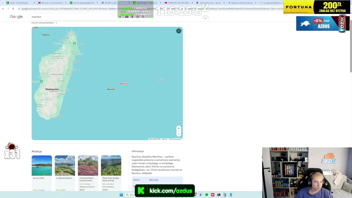Switch to the STREAM IRL 24H YouTube tab

click(x=178, y=3)
